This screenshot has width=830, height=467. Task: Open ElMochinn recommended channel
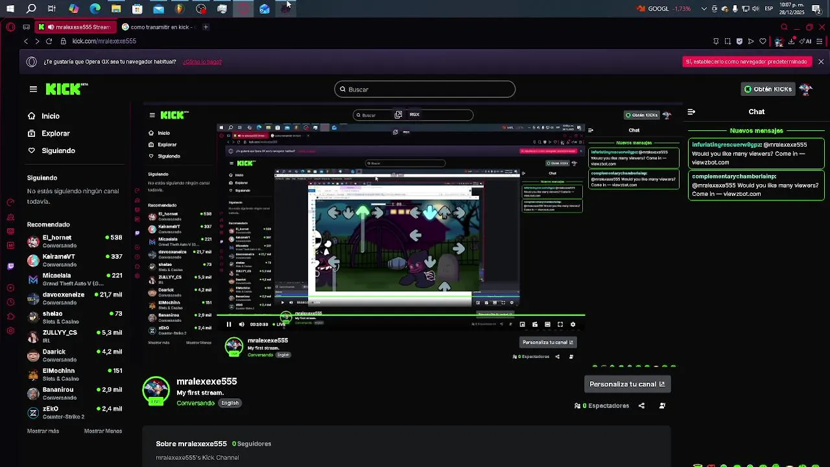(74, 374)
